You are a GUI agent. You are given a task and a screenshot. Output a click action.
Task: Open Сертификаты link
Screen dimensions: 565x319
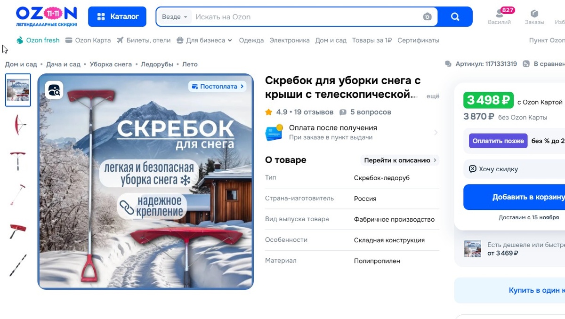418,40
